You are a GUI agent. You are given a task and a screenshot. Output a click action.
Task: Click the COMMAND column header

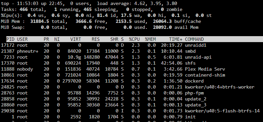click(x=194, y=39)
